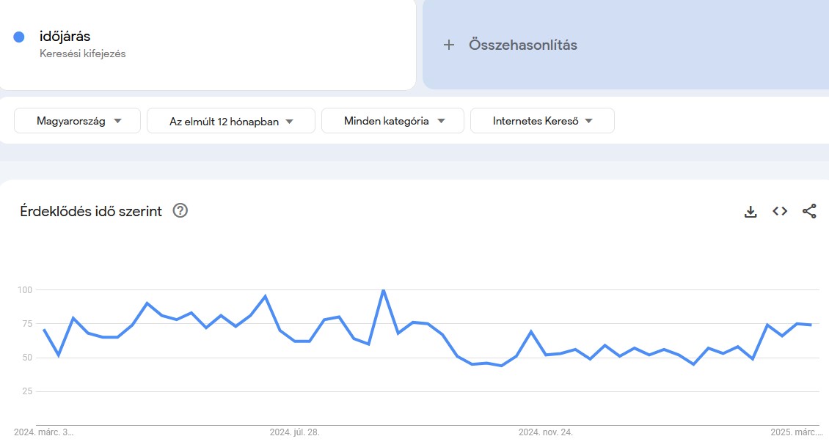The width and height of the screenshot is (829, 447).
Task: Click the 2024. márc. 3 axis date
Action: pyautogui.click(x=44, y=432)
